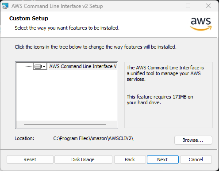Open the Disk Usage dialog
The width and height of the screenshot is (219, 171).
[83, 160]
